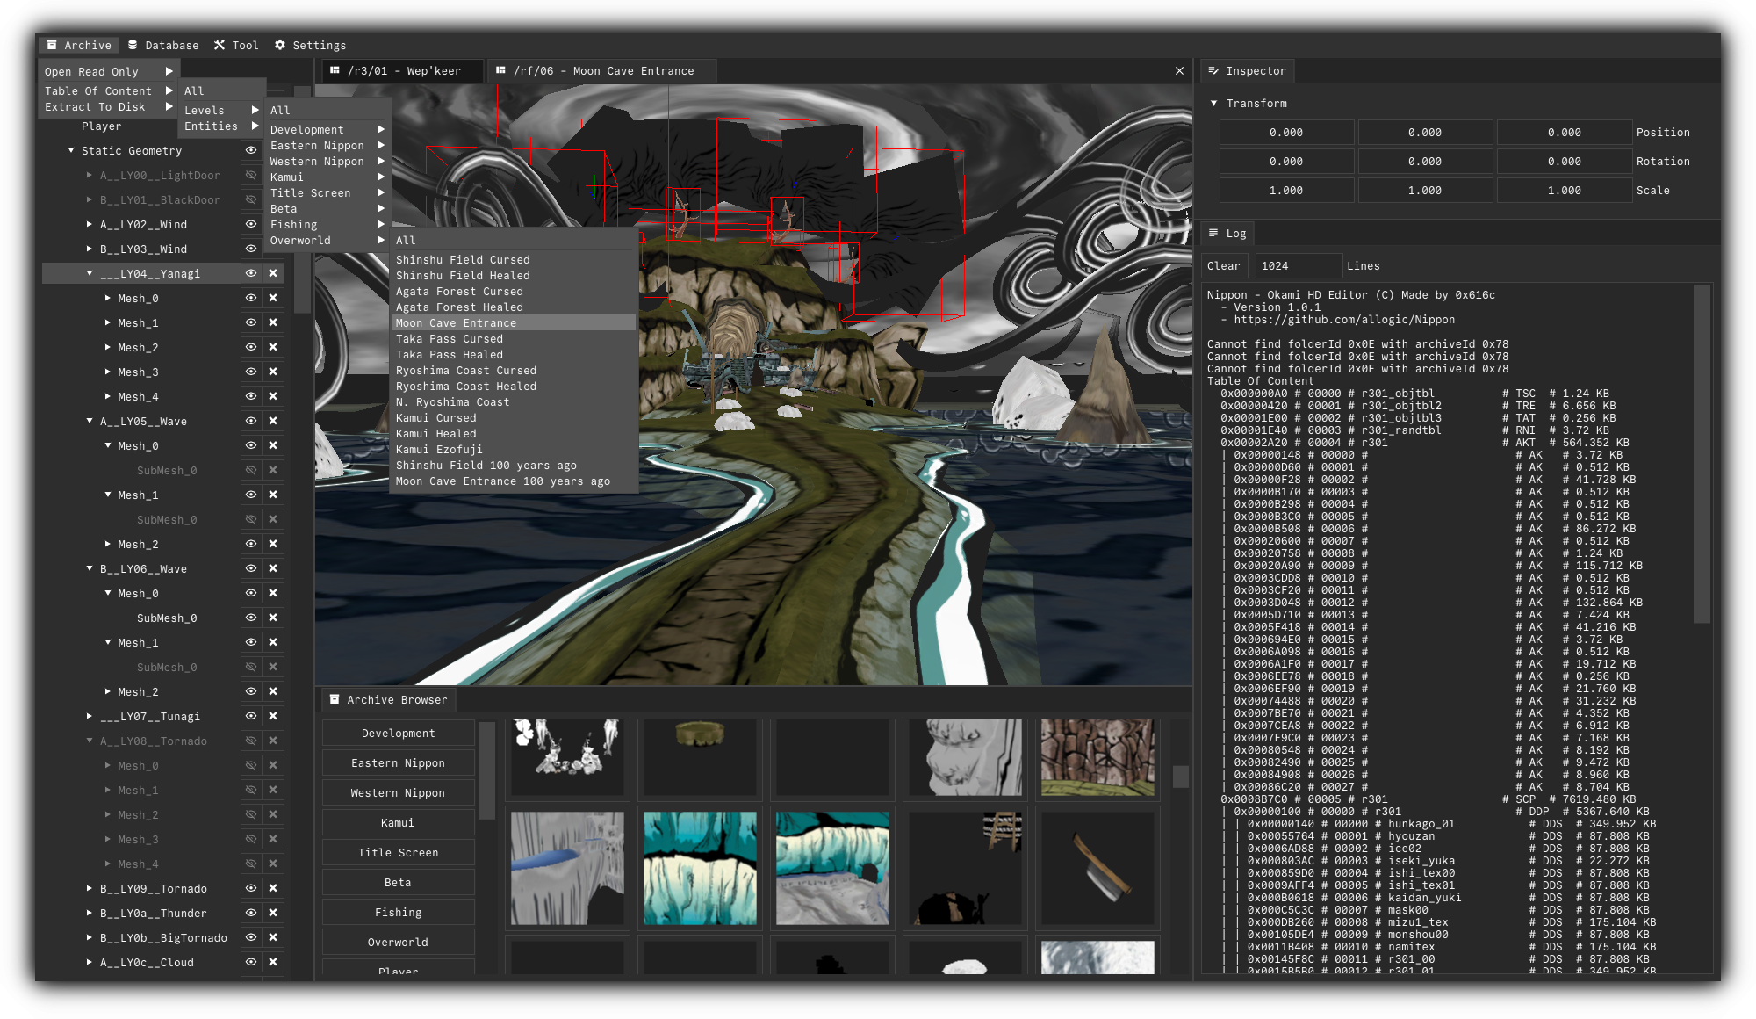Switch to the /r3/01 Wep'keer tab
The image size is (1756, 1019).
coord(403,70)
